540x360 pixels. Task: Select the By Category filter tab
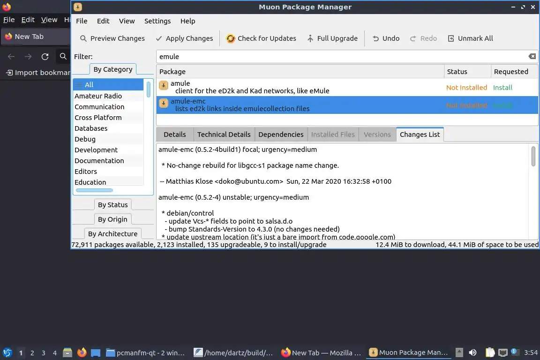click(x=113, y=69)
